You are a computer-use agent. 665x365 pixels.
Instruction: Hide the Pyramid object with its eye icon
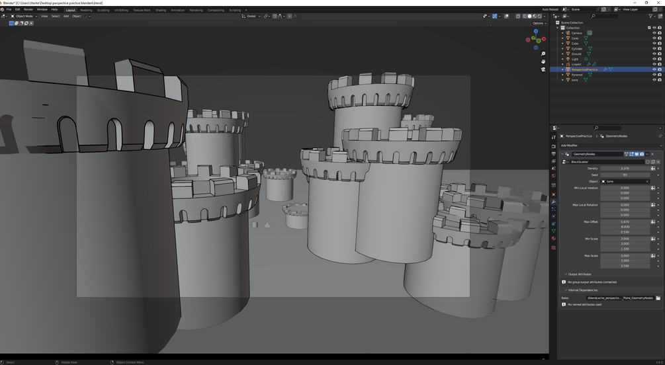[x=654, y=75]
